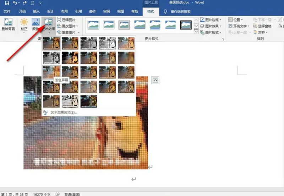
Task: Open the undo history dropdown arrow
Action: (19, 3)
